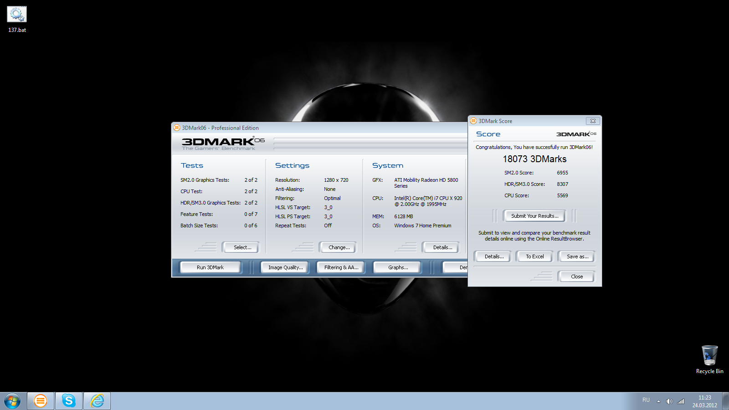This screenshot has height=410, width=729.
Task: Click Save as... in Score window
Action: [576, 256]
